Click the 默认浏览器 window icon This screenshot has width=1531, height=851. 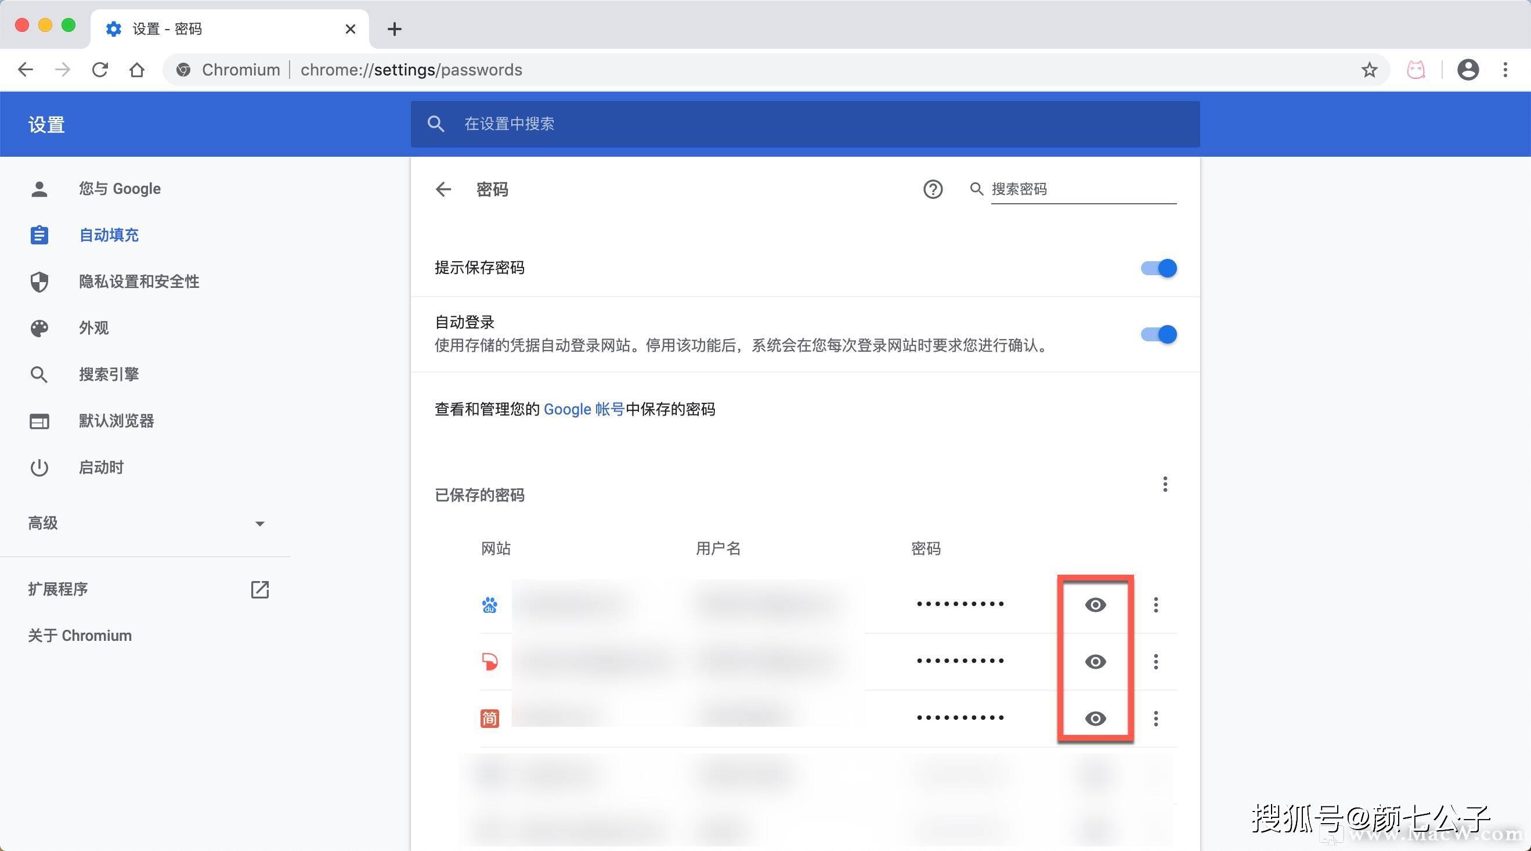click(x=39, y=421)
